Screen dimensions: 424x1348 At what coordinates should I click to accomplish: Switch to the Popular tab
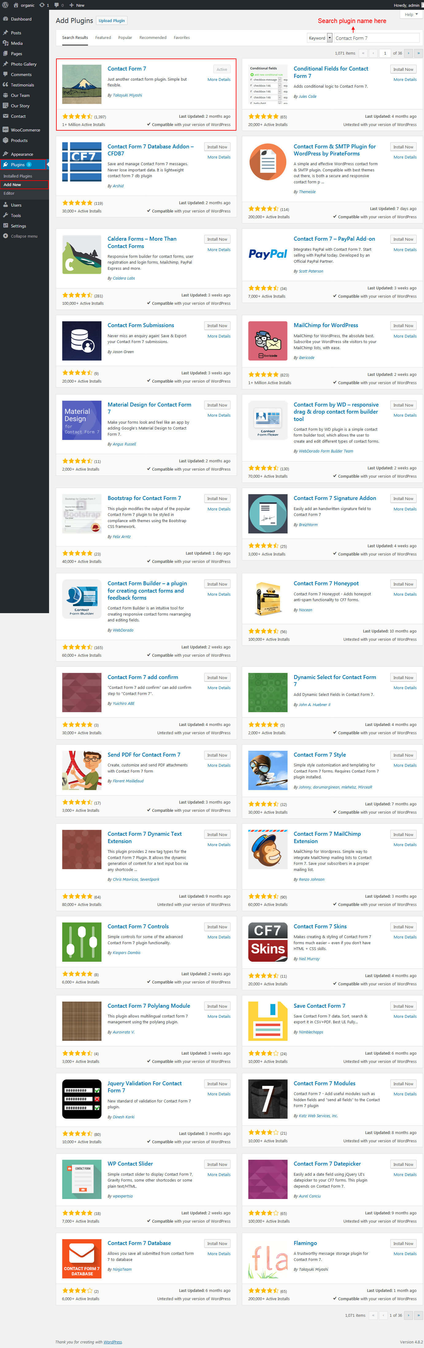click(x=125, y=38)
